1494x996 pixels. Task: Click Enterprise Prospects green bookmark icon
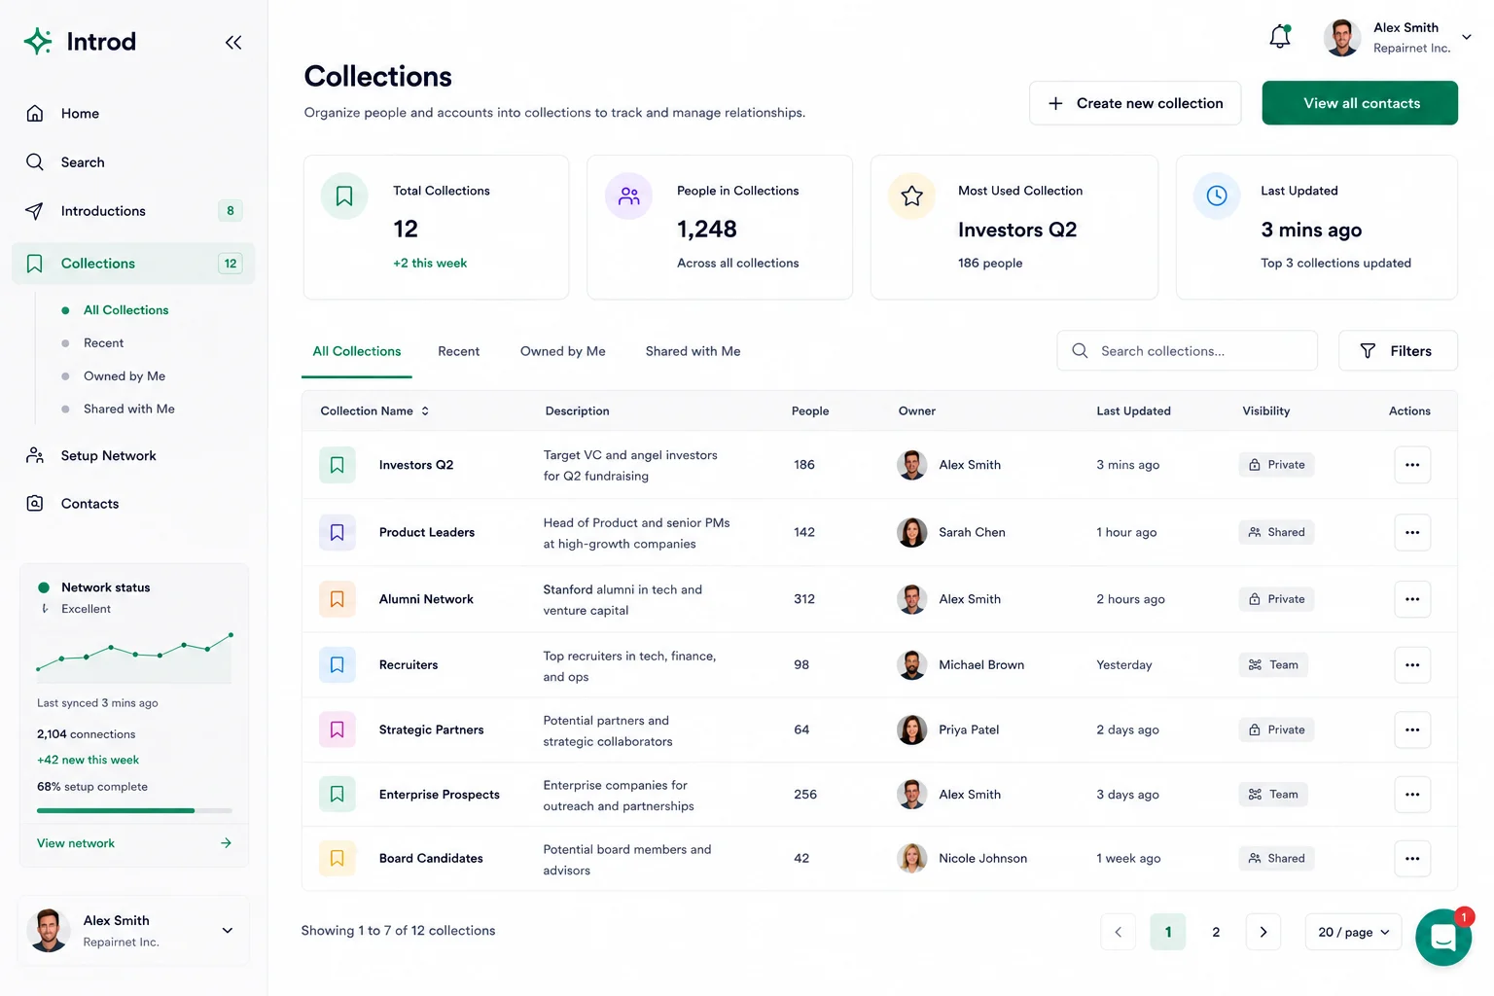[x=337, y=795]
